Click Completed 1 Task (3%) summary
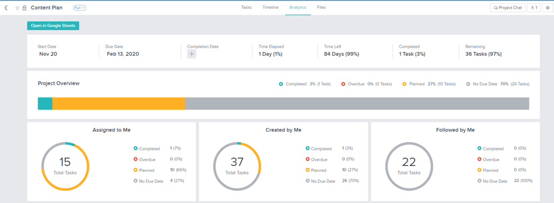The height and width of the screenshot is (203, 554). click(412, 54)
